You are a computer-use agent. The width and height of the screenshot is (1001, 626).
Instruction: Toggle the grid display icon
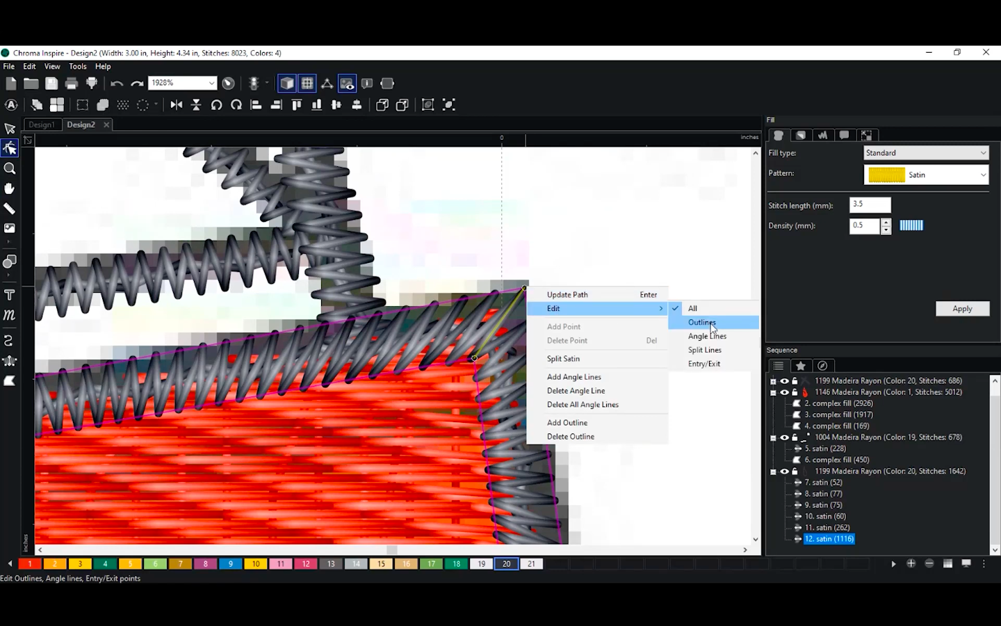pos(307,83)
